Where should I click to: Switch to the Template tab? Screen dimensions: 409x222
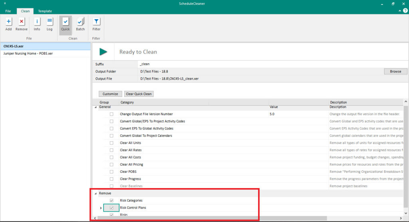tap(45, 11)
